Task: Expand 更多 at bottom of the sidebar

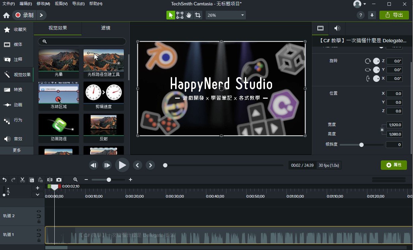Action: click(x=17, y=150)
